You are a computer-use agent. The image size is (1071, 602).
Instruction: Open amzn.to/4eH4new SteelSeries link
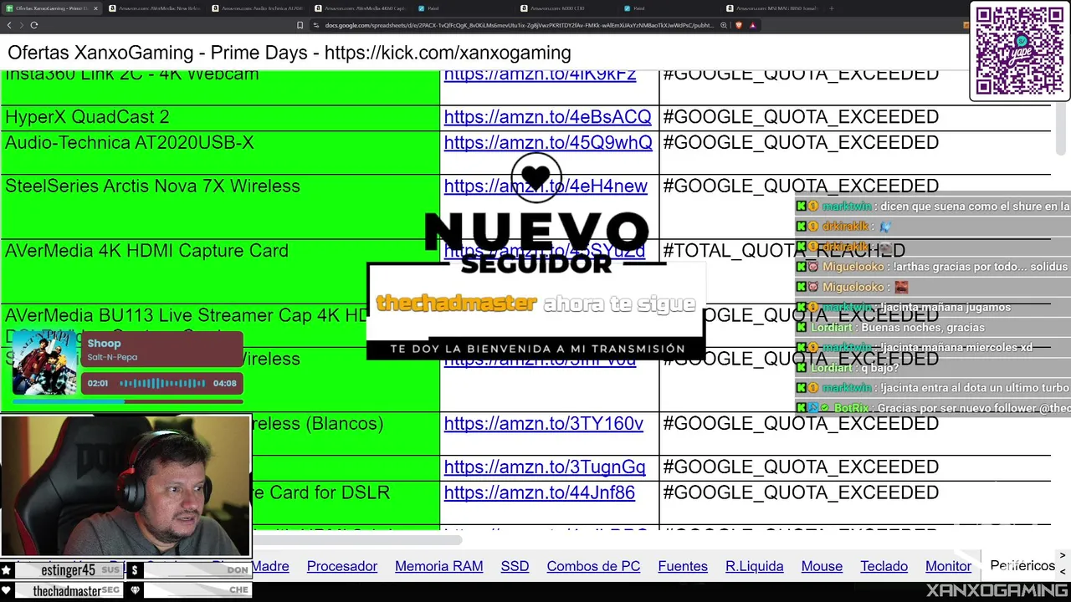(546, 186)
